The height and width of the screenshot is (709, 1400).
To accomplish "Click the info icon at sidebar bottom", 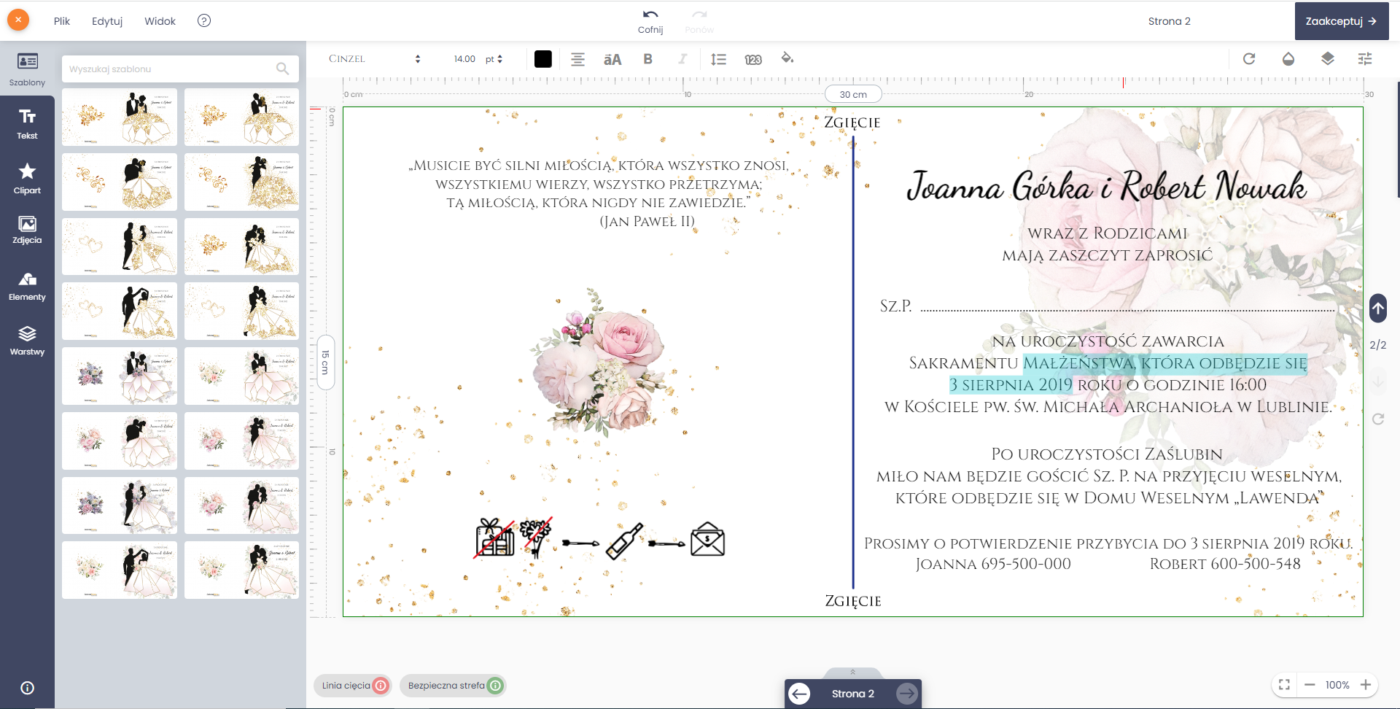I will (27, 688).
